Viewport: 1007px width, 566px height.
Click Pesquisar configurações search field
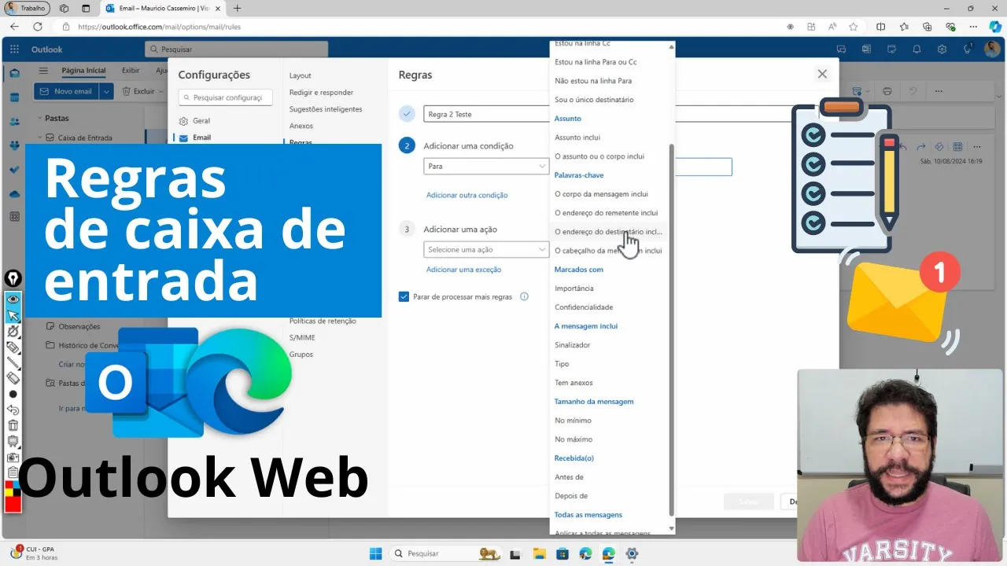(x=225, y=97)
